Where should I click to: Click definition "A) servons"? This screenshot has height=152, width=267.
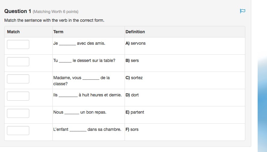[x=135, y=43]
